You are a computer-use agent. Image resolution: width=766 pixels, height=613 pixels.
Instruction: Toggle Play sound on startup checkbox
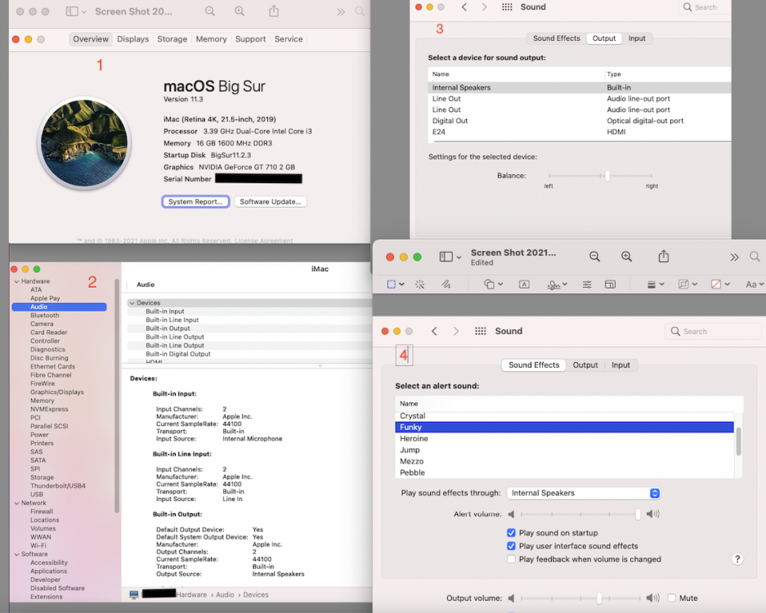[511, 533]
